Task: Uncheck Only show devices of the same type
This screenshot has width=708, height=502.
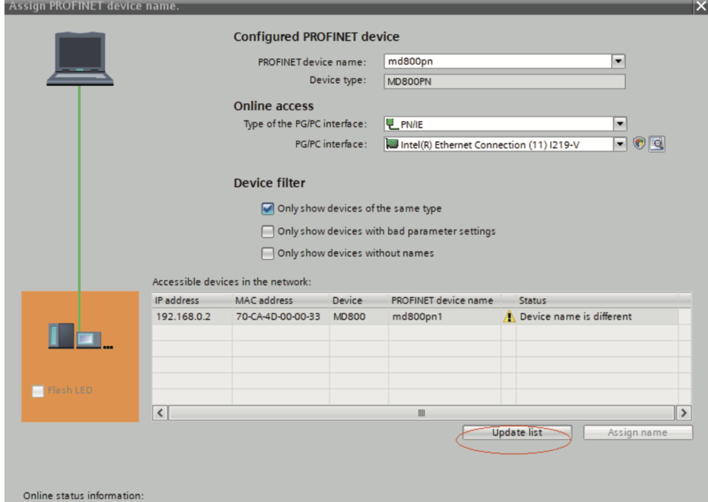Action: [x=268, y=208]
